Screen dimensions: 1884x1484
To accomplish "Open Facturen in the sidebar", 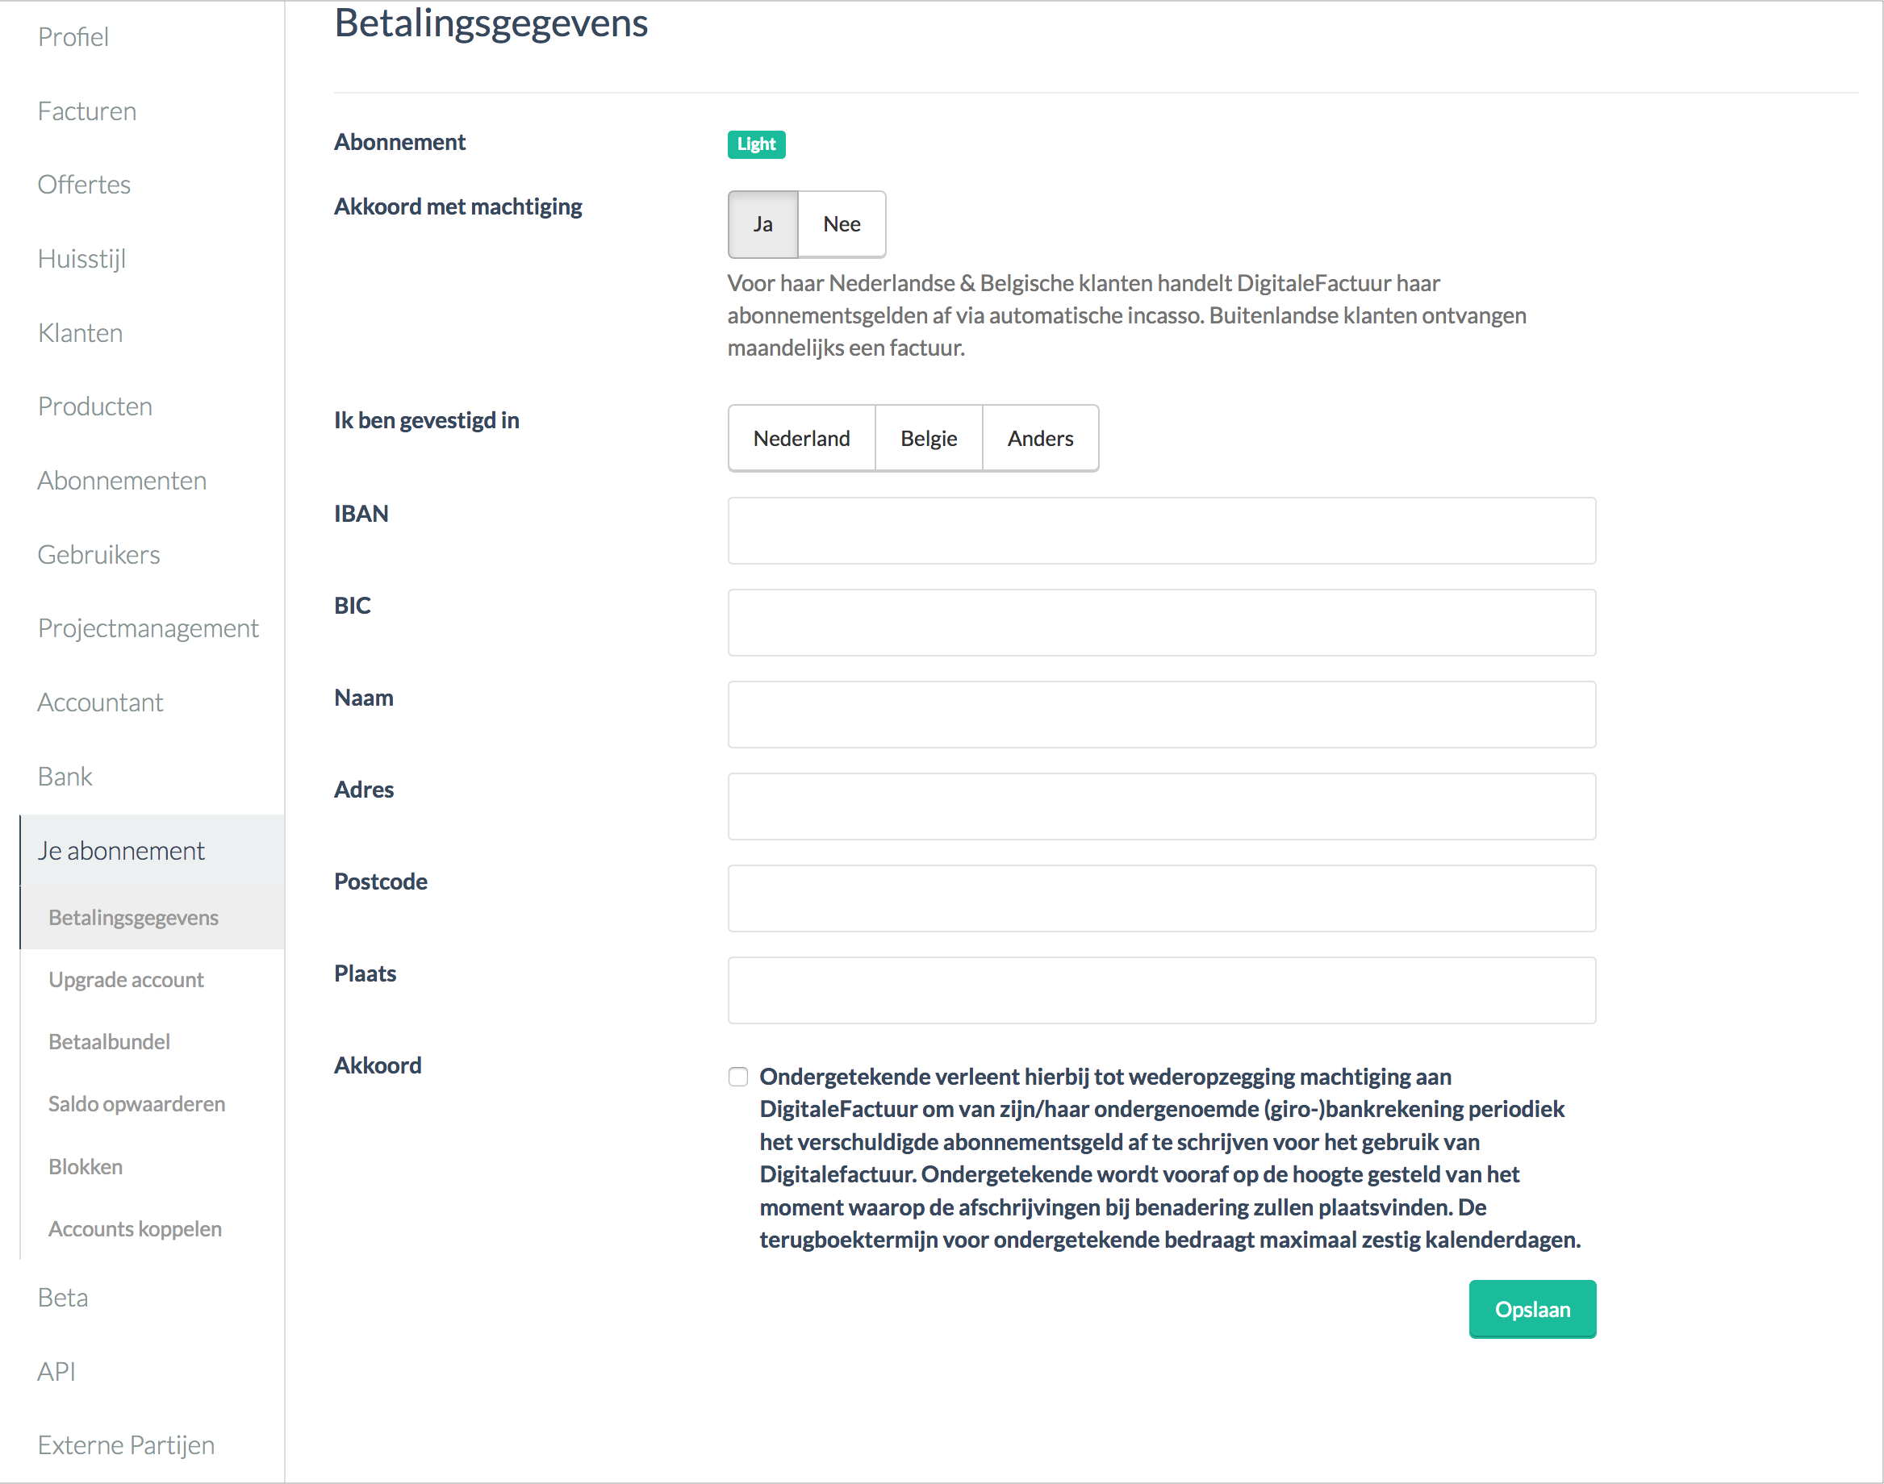I will 87,111.
